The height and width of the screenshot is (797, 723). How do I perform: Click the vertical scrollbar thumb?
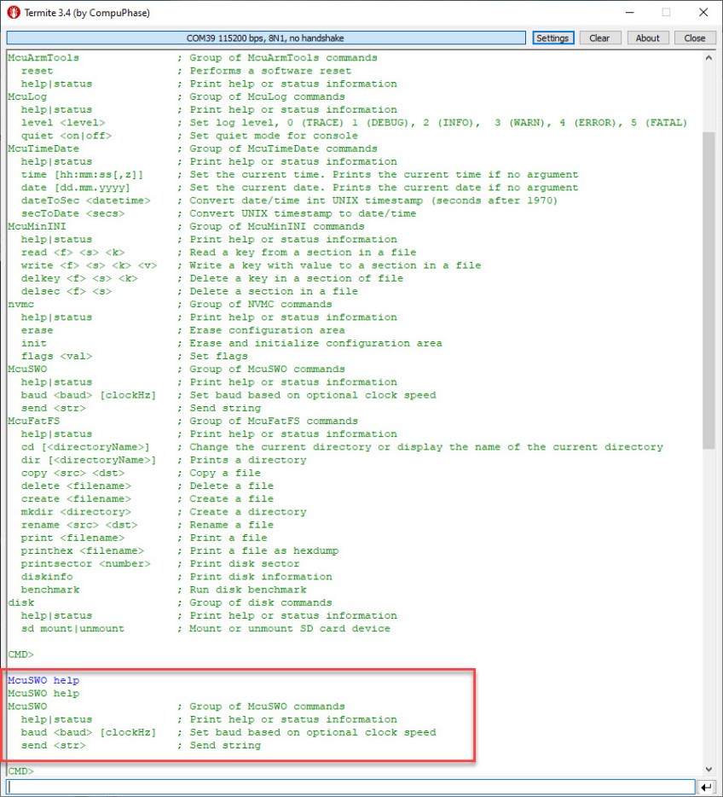(708, 290)
